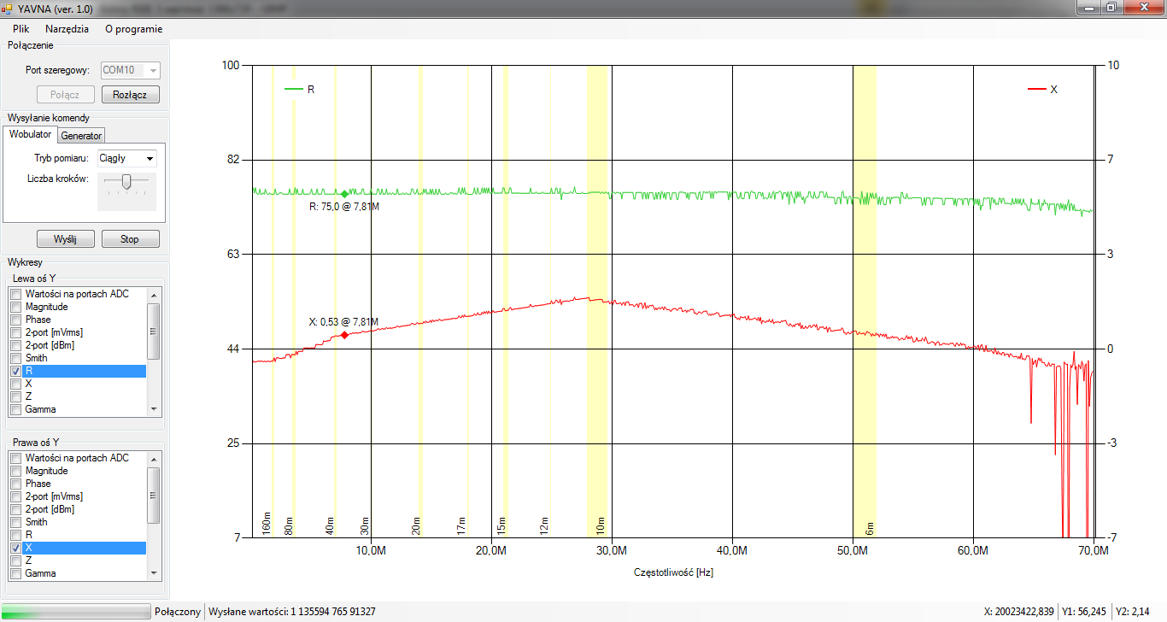Click the red X diamond marker on chart
This screenshot has width=1167, height=622.
pyautogui.click(x=344, y=335)
